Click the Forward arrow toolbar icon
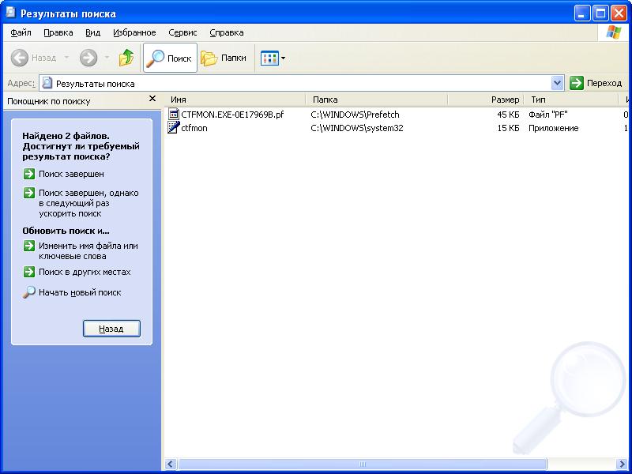Screen dimensions: 632x474 click(88, 58)
